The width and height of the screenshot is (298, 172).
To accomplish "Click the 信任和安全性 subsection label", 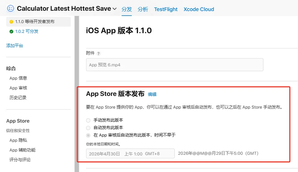I will coord(18,130).
